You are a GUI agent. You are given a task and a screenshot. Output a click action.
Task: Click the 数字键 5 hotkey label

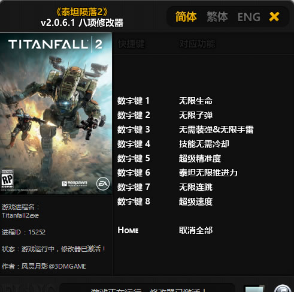pyautogui.click(x=134, y=158)
